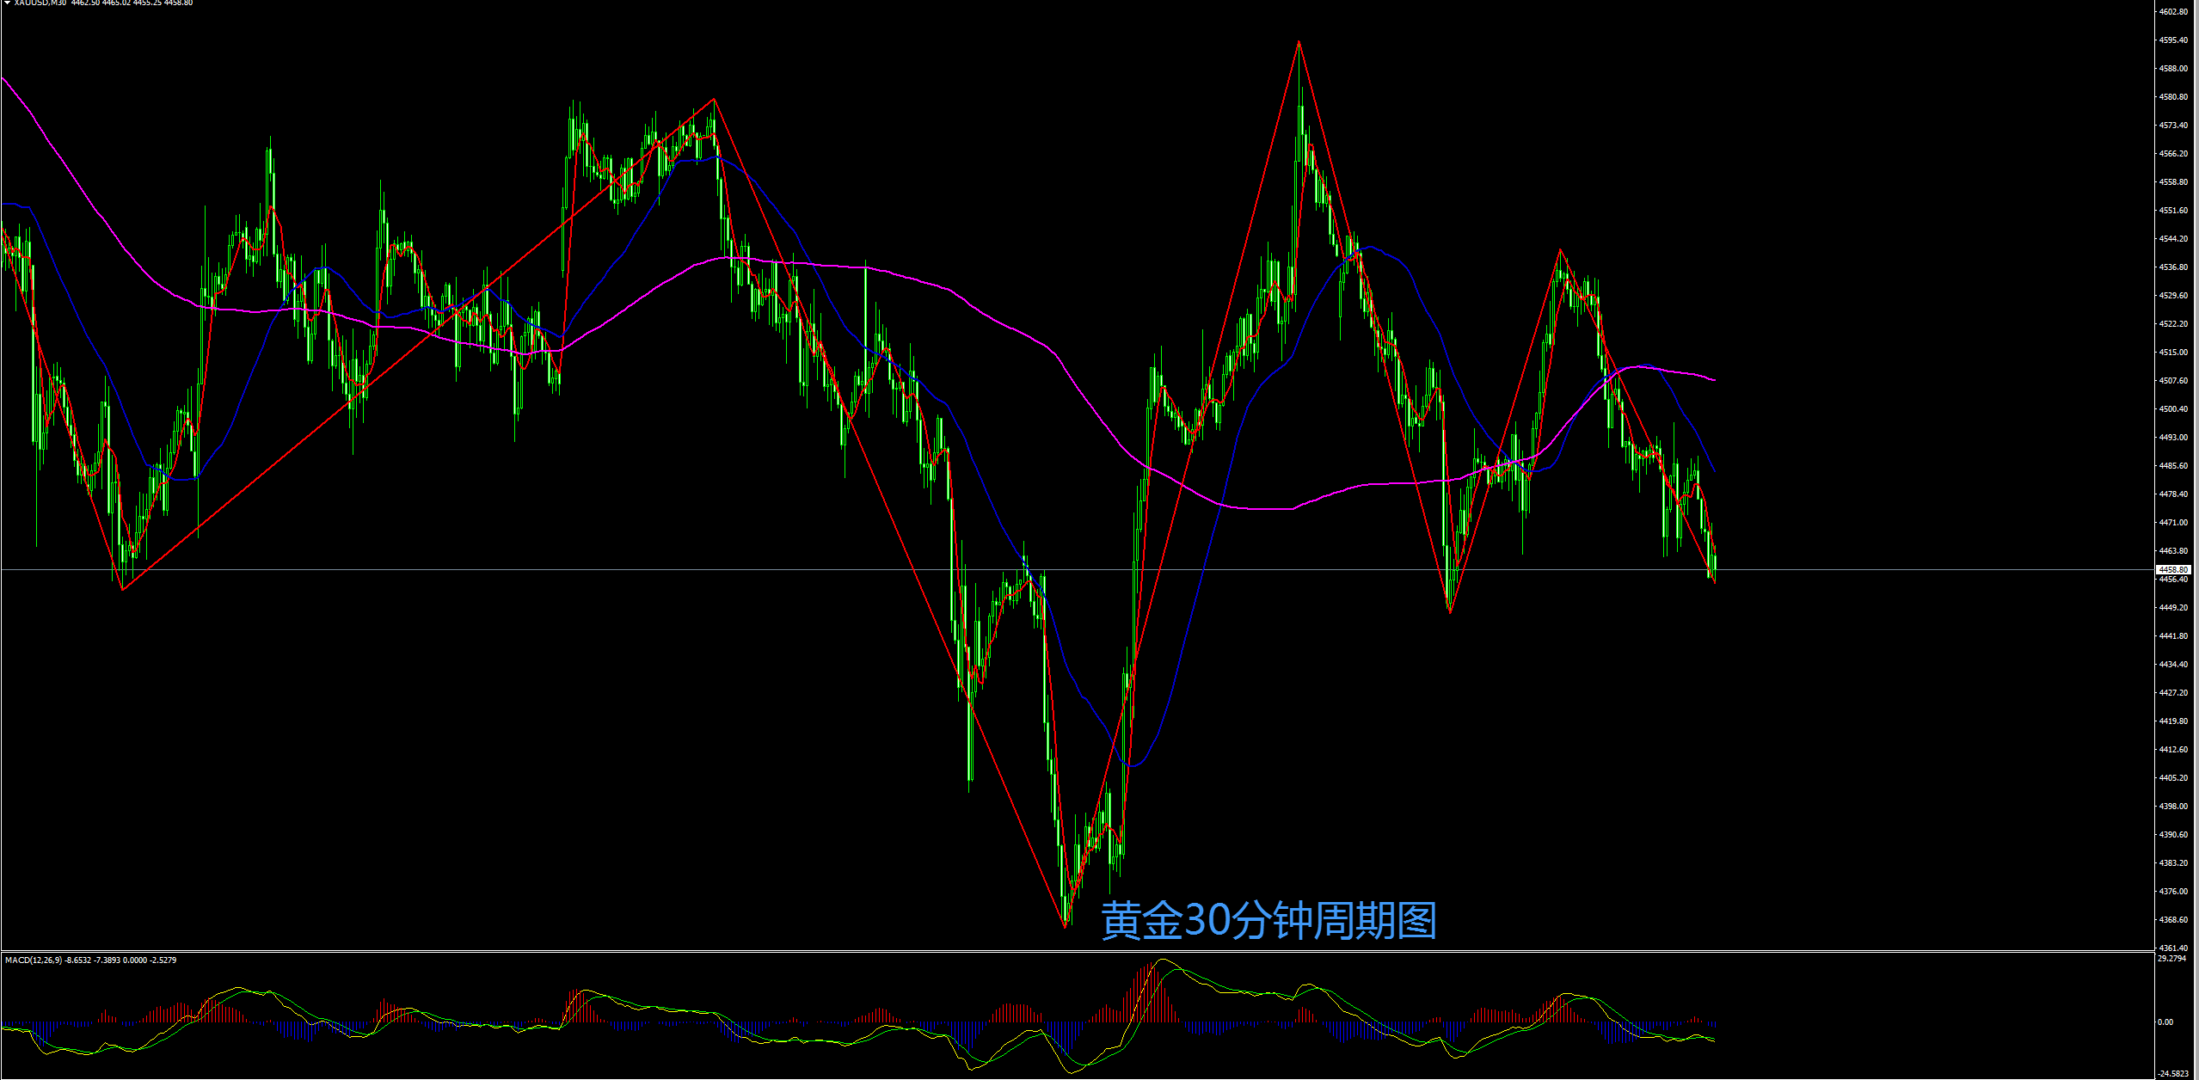Click the 4405.20 price scale label
Viewport: 2199px width, 1080px height.
click(x=2173, y=777)
